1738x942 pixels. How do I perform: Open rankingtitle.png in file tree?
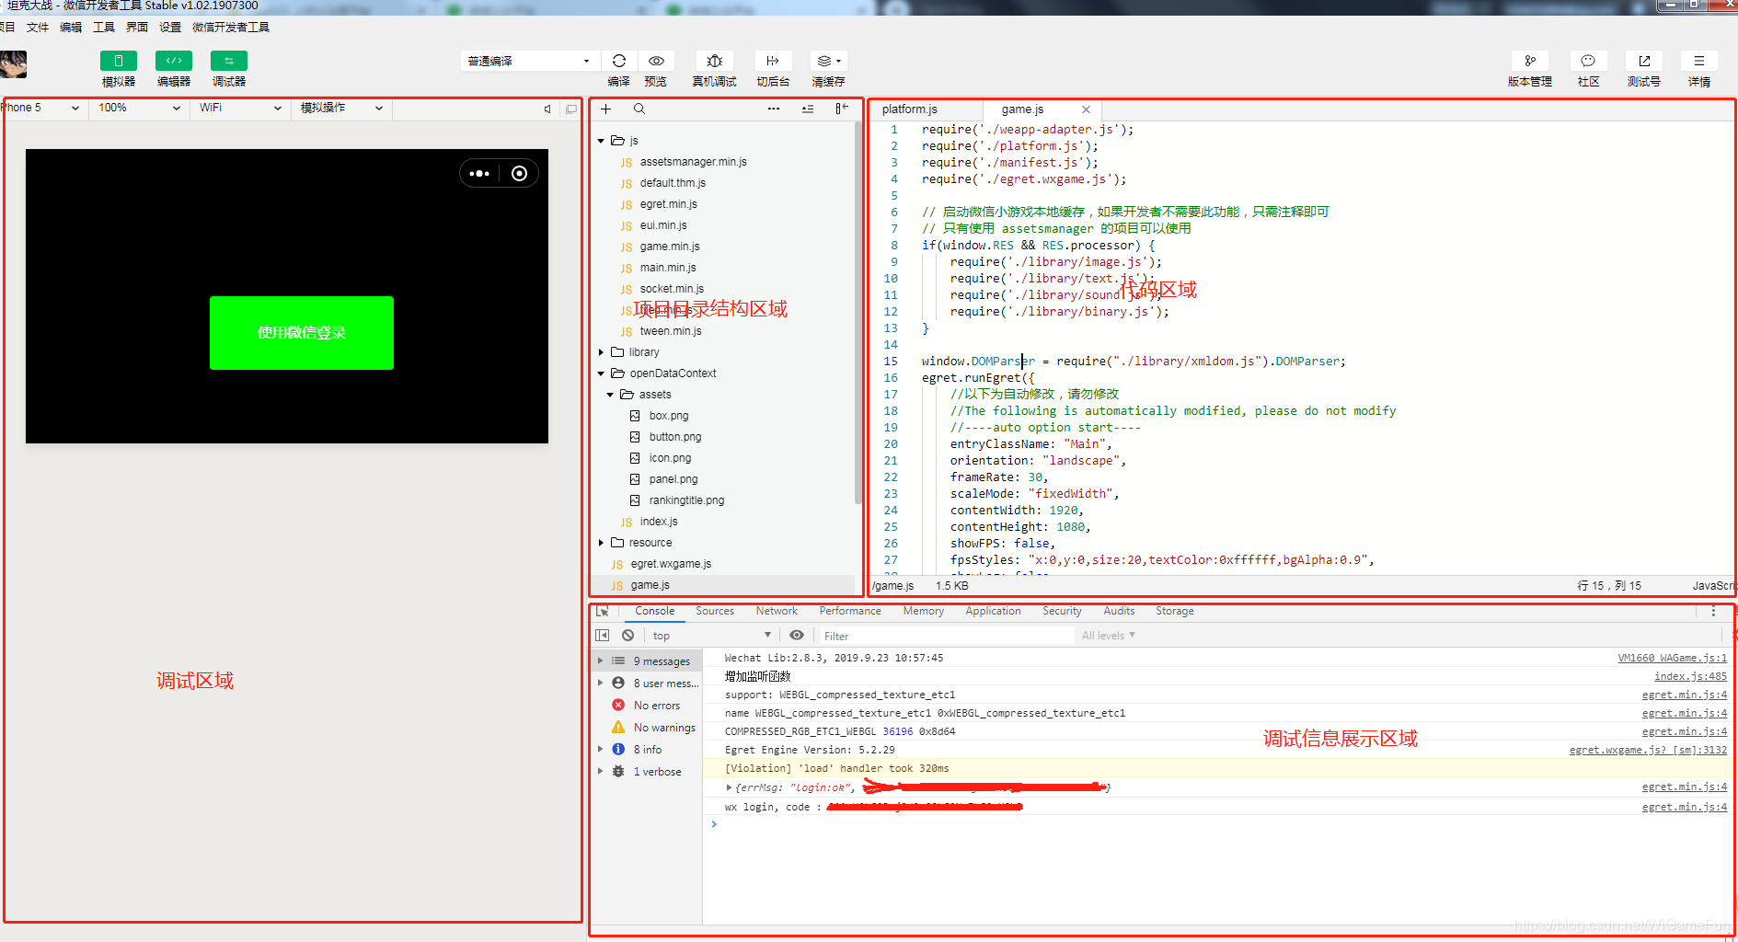coord(686,500)
